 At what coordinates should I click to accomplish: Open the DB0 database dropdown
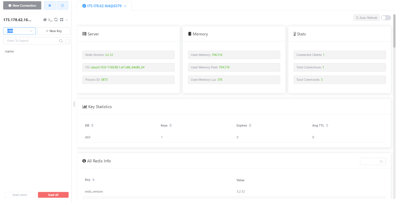pyautogui.click(x=19, y=31)
